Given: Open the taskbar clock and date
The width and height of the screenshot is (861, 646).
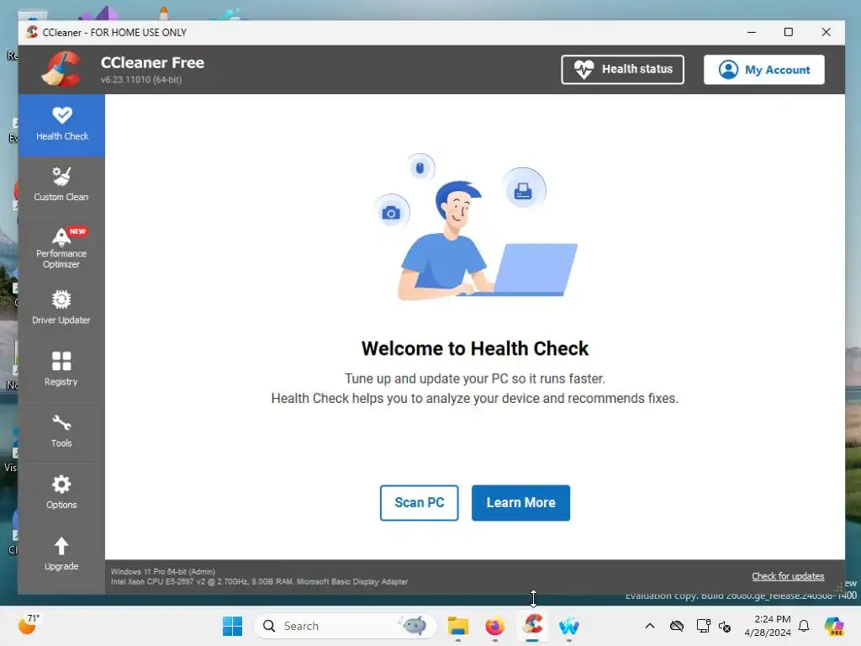Looking at the screenshot, I should coord(768,626).
